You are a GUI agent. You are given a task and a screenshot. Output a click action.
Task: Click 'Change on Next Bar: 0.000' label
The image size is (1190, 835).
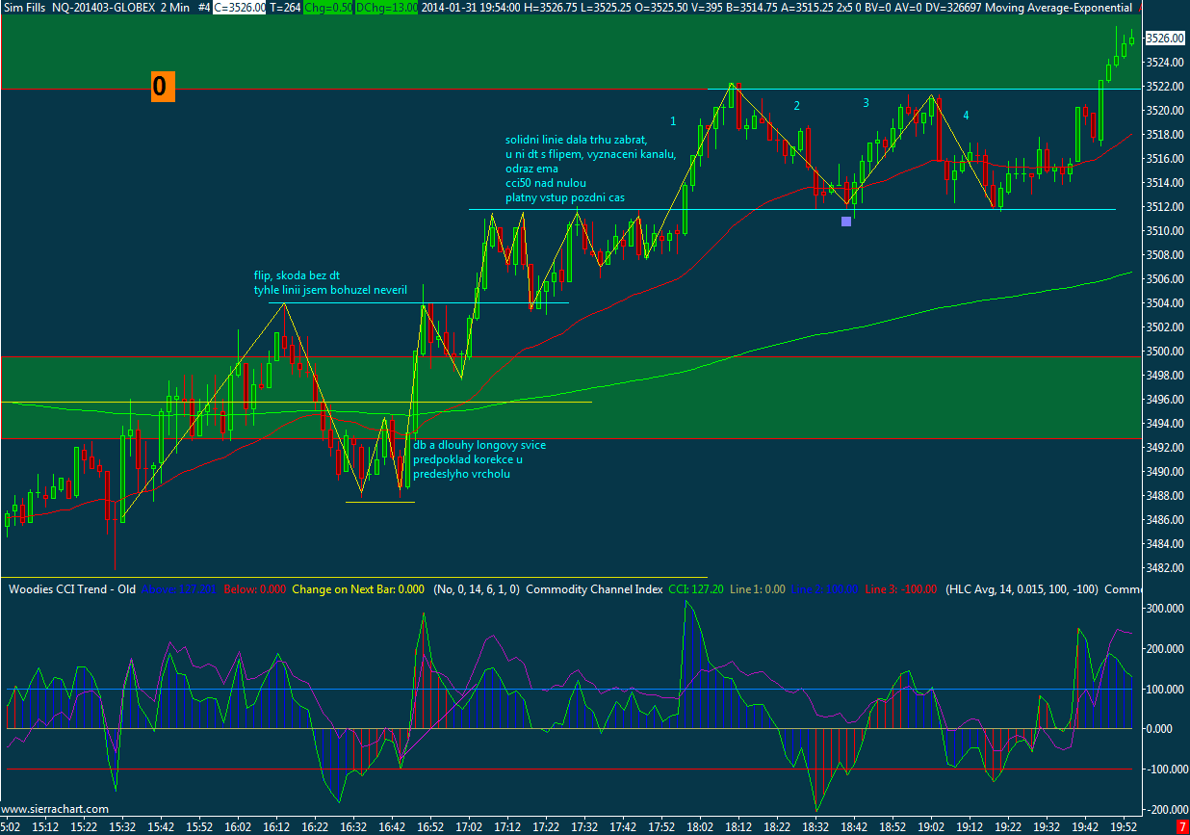(357, 588)
